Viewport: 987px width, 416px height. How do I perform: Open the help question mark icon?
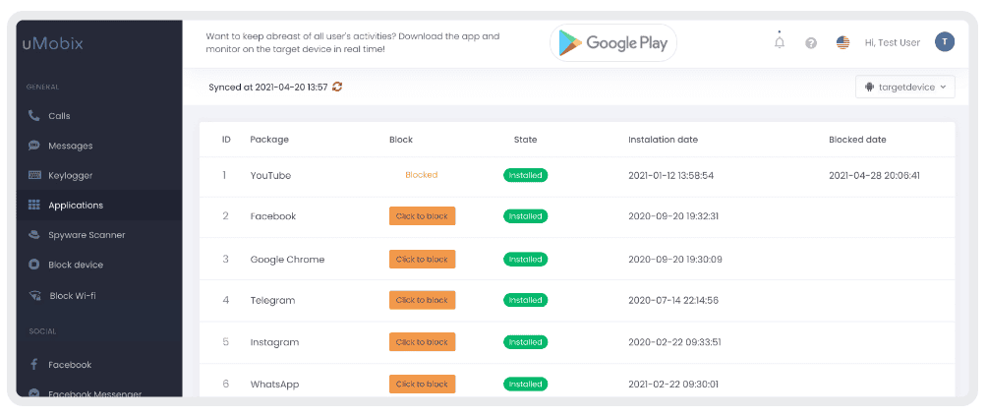811,43
